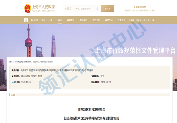Viewport: 177px width, 123px height.
Task: Click the www.shanghai.gov.cn site address
Action: (44, 11)
